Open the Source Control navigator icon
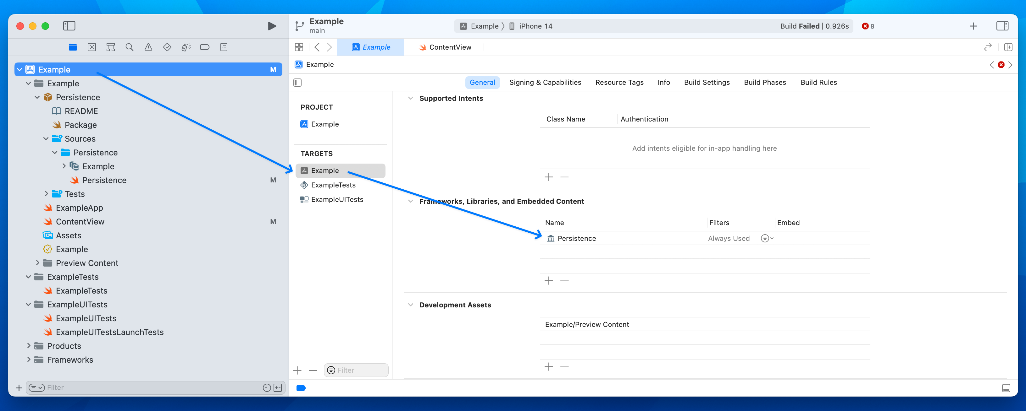1026x411 pixels. pos(92,47)
